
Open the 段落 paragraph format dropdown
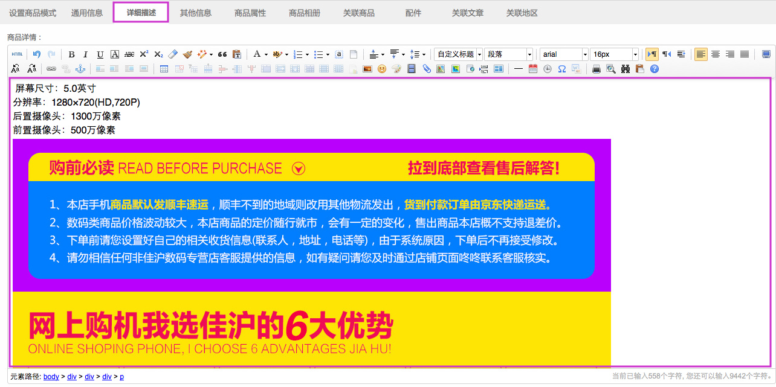[x=508, y=54]
